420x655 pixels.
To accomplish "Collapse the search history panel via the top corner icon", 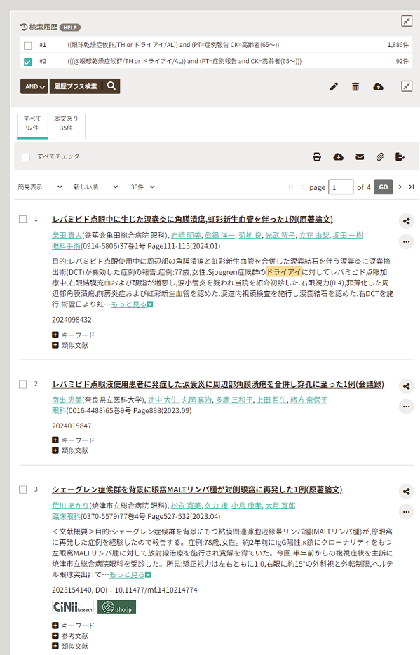I will point(407,21).
